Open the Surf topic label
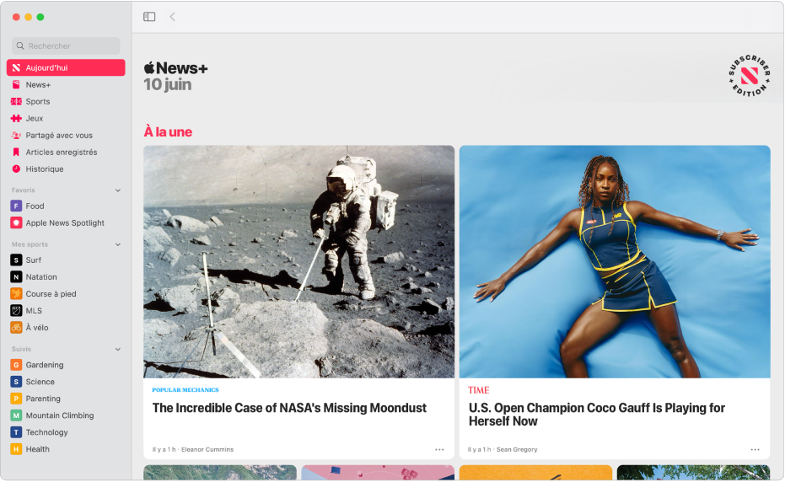 click(x=34, y=260)
